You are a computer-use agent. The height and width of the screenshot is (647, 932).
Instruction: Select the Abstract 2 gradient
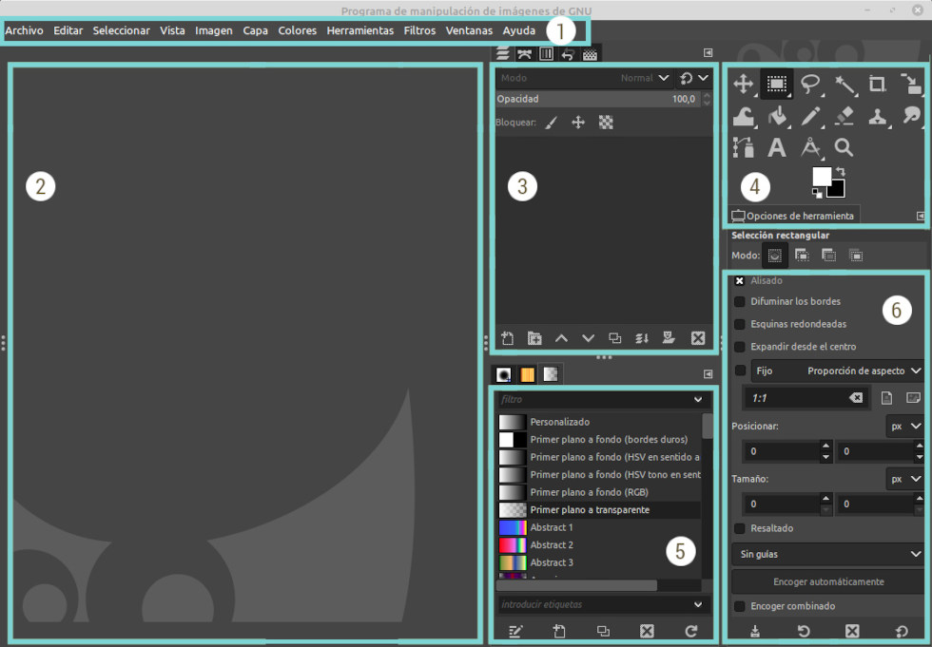552,545
